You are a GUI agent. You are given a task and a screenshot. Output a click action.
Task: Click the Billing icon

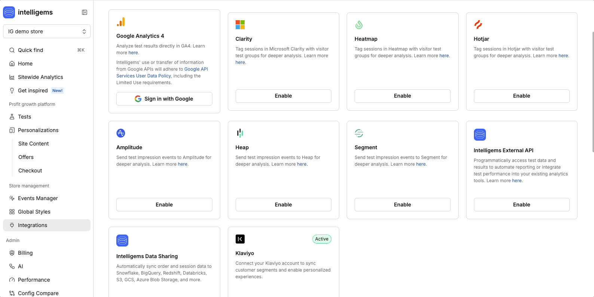click(x=12, y=253)
